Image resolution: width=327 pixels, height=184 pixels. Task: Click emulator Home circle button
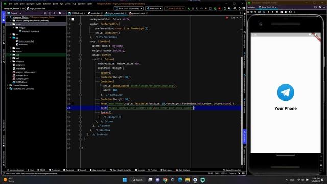272,12
